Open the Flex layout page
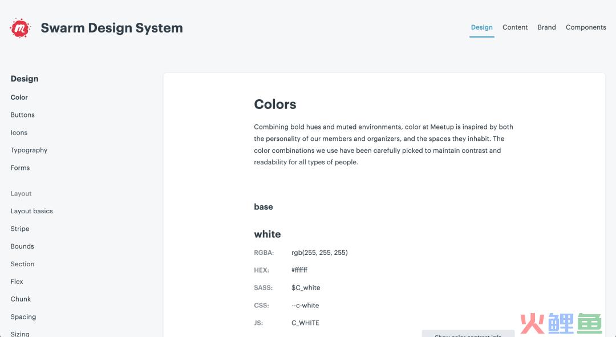The width and height of the screenshot is (616, 337). point(17,281)
